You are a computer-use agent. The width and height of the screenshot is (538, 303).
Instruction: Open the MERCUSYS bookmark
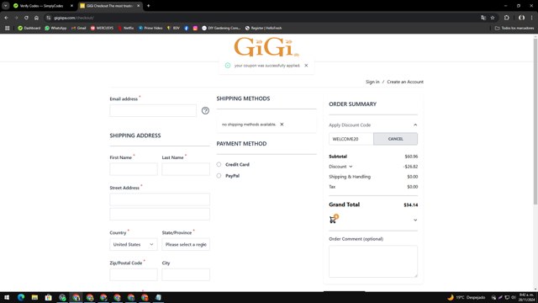pos(102,28)
